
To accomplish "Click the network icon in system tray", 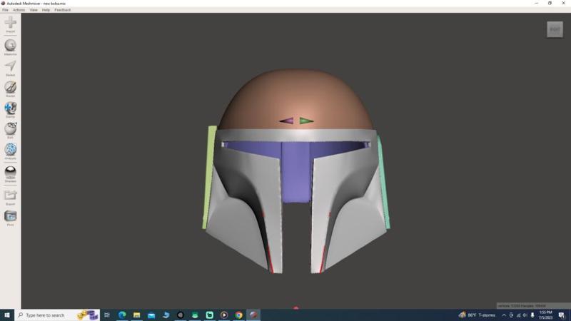I will click(518, 315).
